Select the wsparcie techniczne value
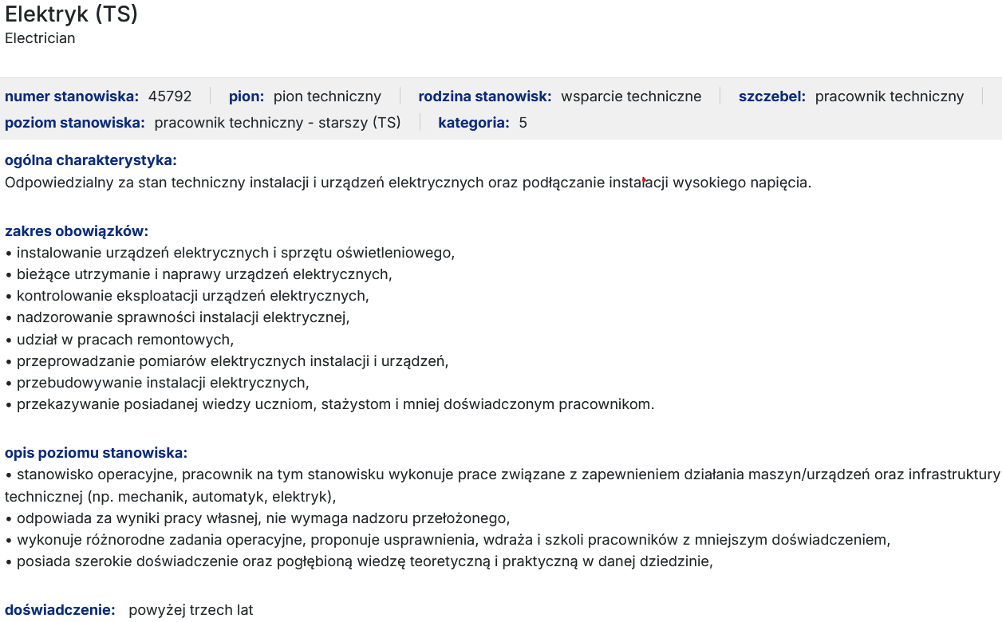Viewport: 1002px width, 622px height. click(x=631, y=96)
